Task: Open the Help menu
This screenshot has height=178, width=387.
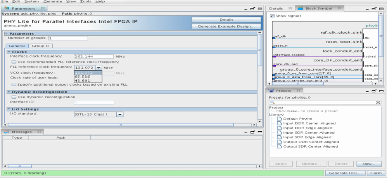Action: 100,2
